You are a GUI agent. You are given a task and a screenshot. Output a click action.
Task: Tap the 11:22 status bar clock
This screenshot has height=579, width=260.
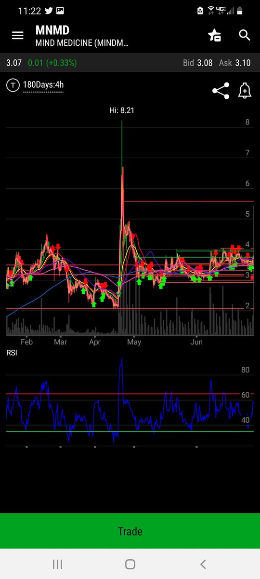29,11
